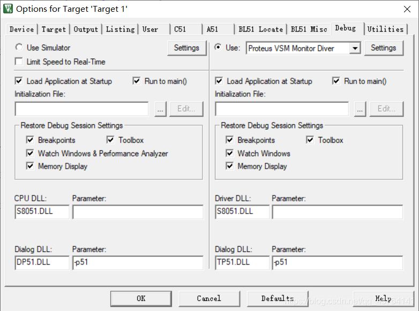419x311 pixels.
Task: Click the Keil uVision icon in title bar
Action: 8,9
